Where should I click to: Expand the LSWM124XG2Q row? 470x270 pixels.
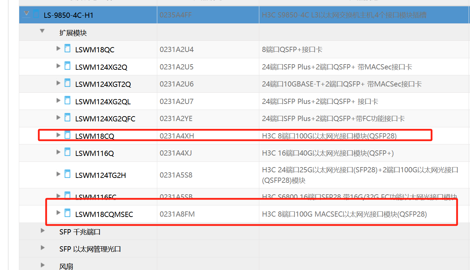pos(58,66)
